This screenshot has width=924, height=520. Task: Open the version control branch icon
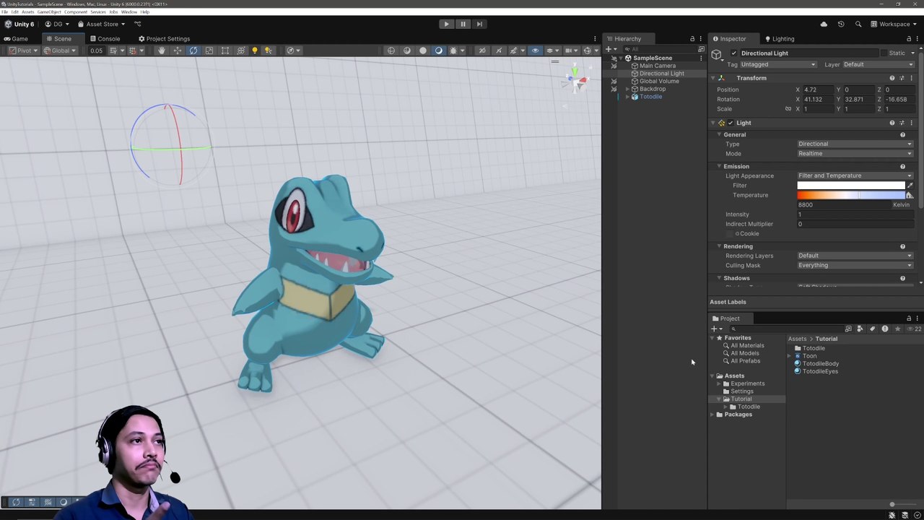[137, 24]
